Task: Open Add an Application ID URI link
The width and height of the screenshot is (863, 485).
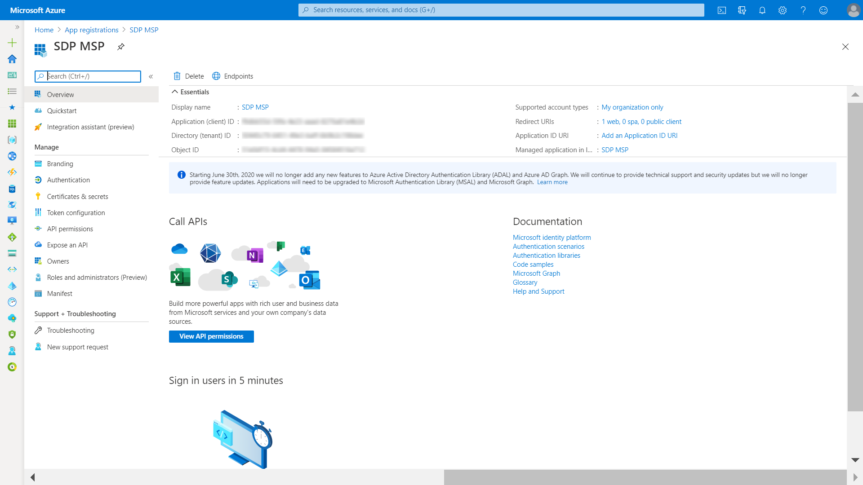Action: 639,136
